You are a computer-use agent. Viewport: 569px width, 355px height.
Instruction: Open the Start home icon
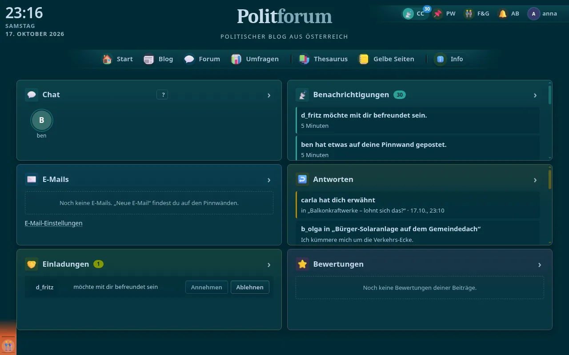click(107, 59)
